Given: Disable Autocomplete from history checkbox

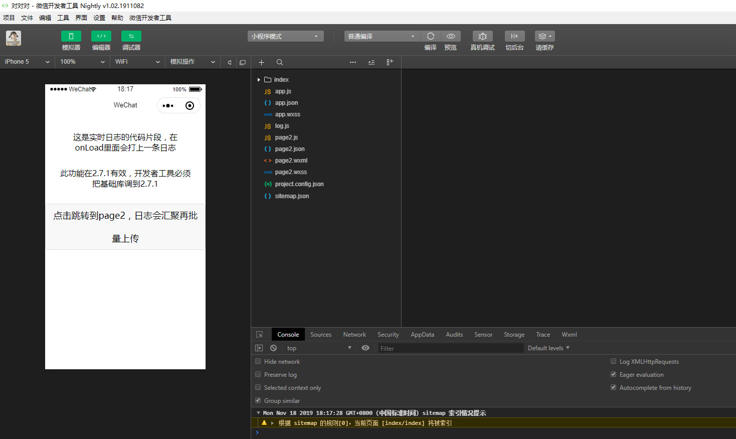Looking at the screenshot, I should [x=613, y=387].
